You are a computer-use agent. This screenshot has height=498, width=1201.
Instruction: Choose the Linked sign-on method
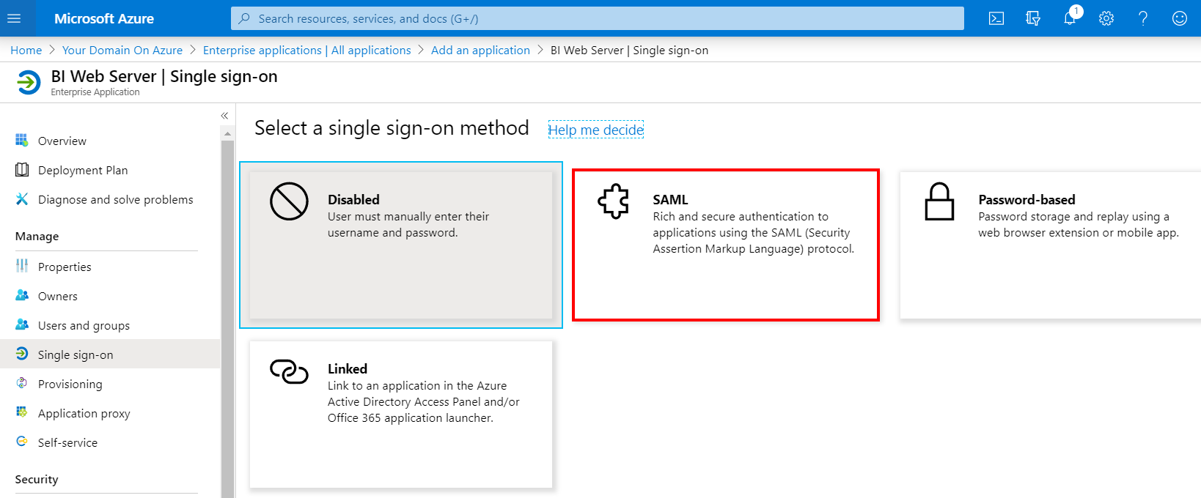click(x=401, y=414)
